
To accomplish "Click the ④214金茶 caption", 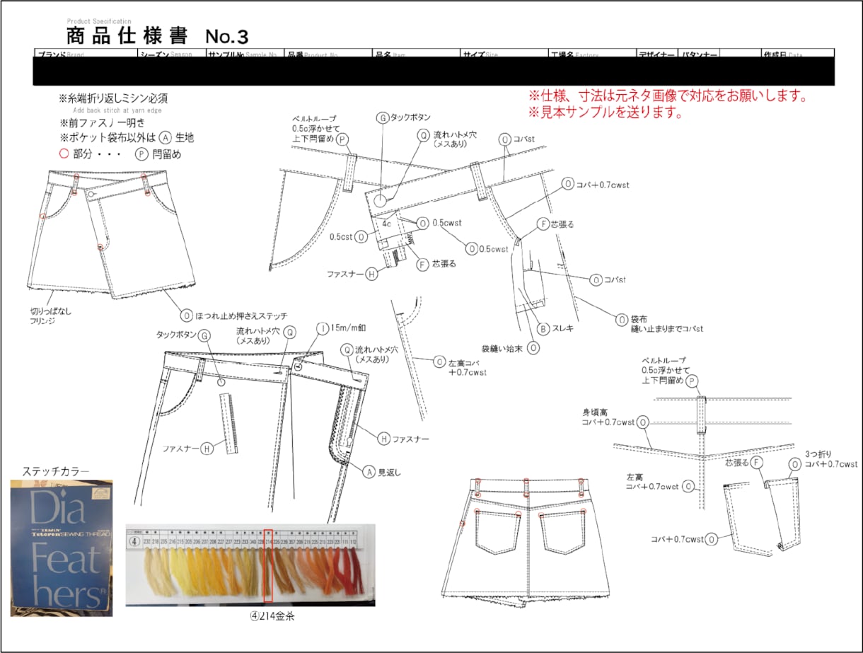I will pos(272,616).
